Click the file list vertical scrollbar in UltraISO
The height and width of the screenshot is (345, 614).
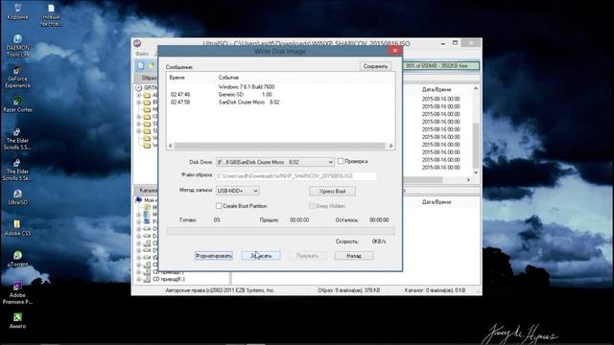point(476,131)
